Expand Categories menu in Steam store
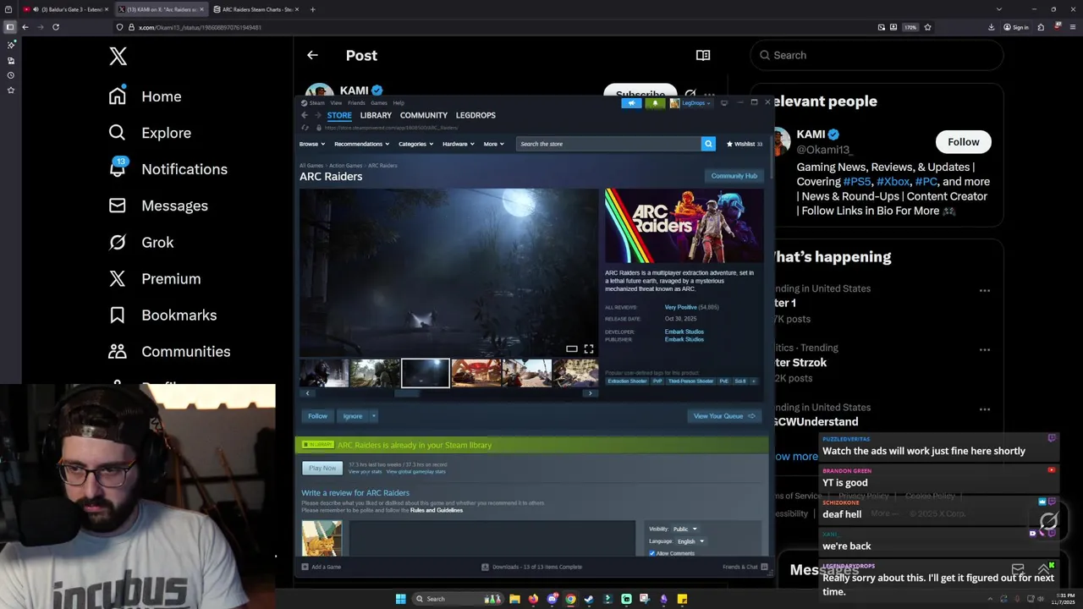The height and width of the screenshot is (609, 1083). pyautogui.click(x=415, y=144)
